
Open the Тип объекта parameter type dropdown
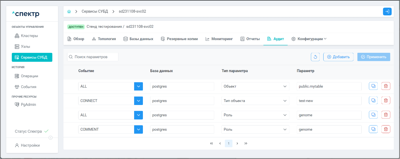click(x=255, y=101)
